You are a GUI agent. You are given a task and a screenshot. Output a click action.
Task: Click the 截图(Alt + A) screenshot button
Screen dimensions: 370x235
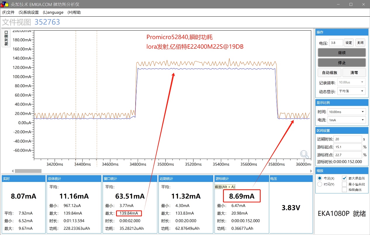pos(225,186)
